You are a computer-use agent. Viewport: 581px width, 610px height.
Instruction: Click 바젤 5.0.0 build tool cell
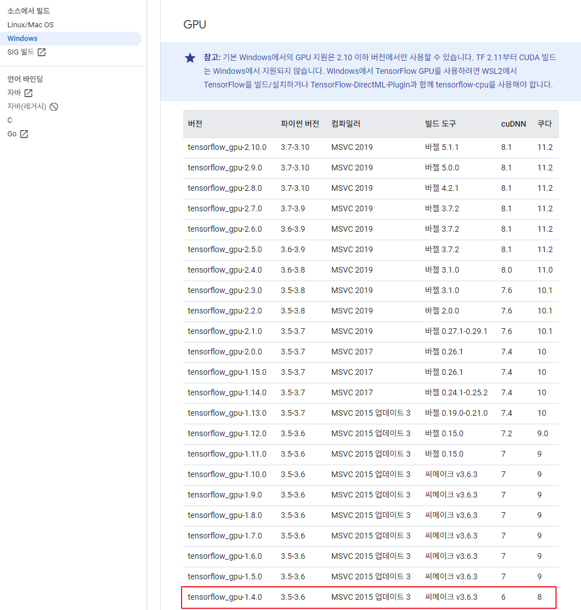click(x=442, y=168)
